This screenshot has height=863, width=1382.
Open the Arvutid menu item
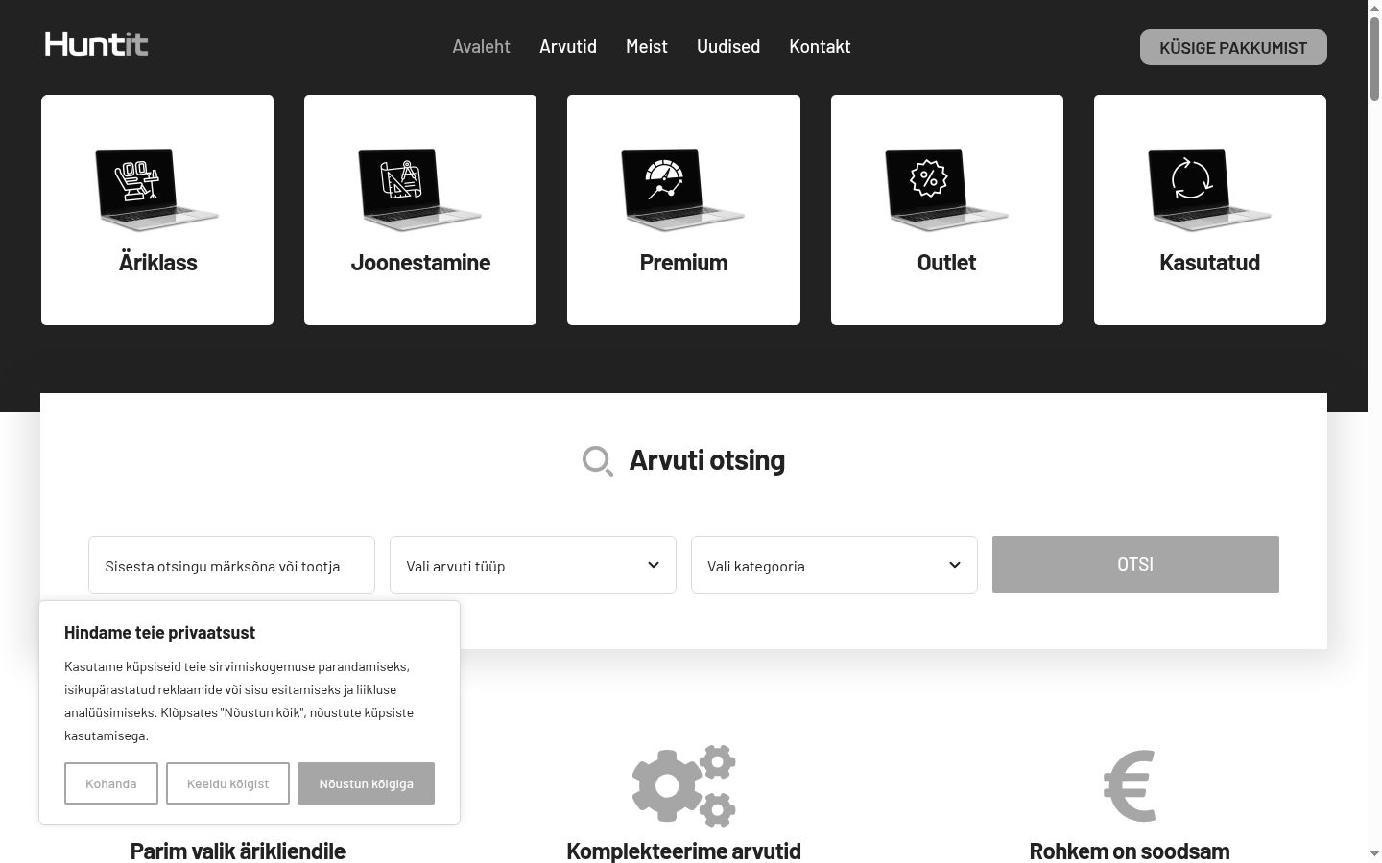568,46
